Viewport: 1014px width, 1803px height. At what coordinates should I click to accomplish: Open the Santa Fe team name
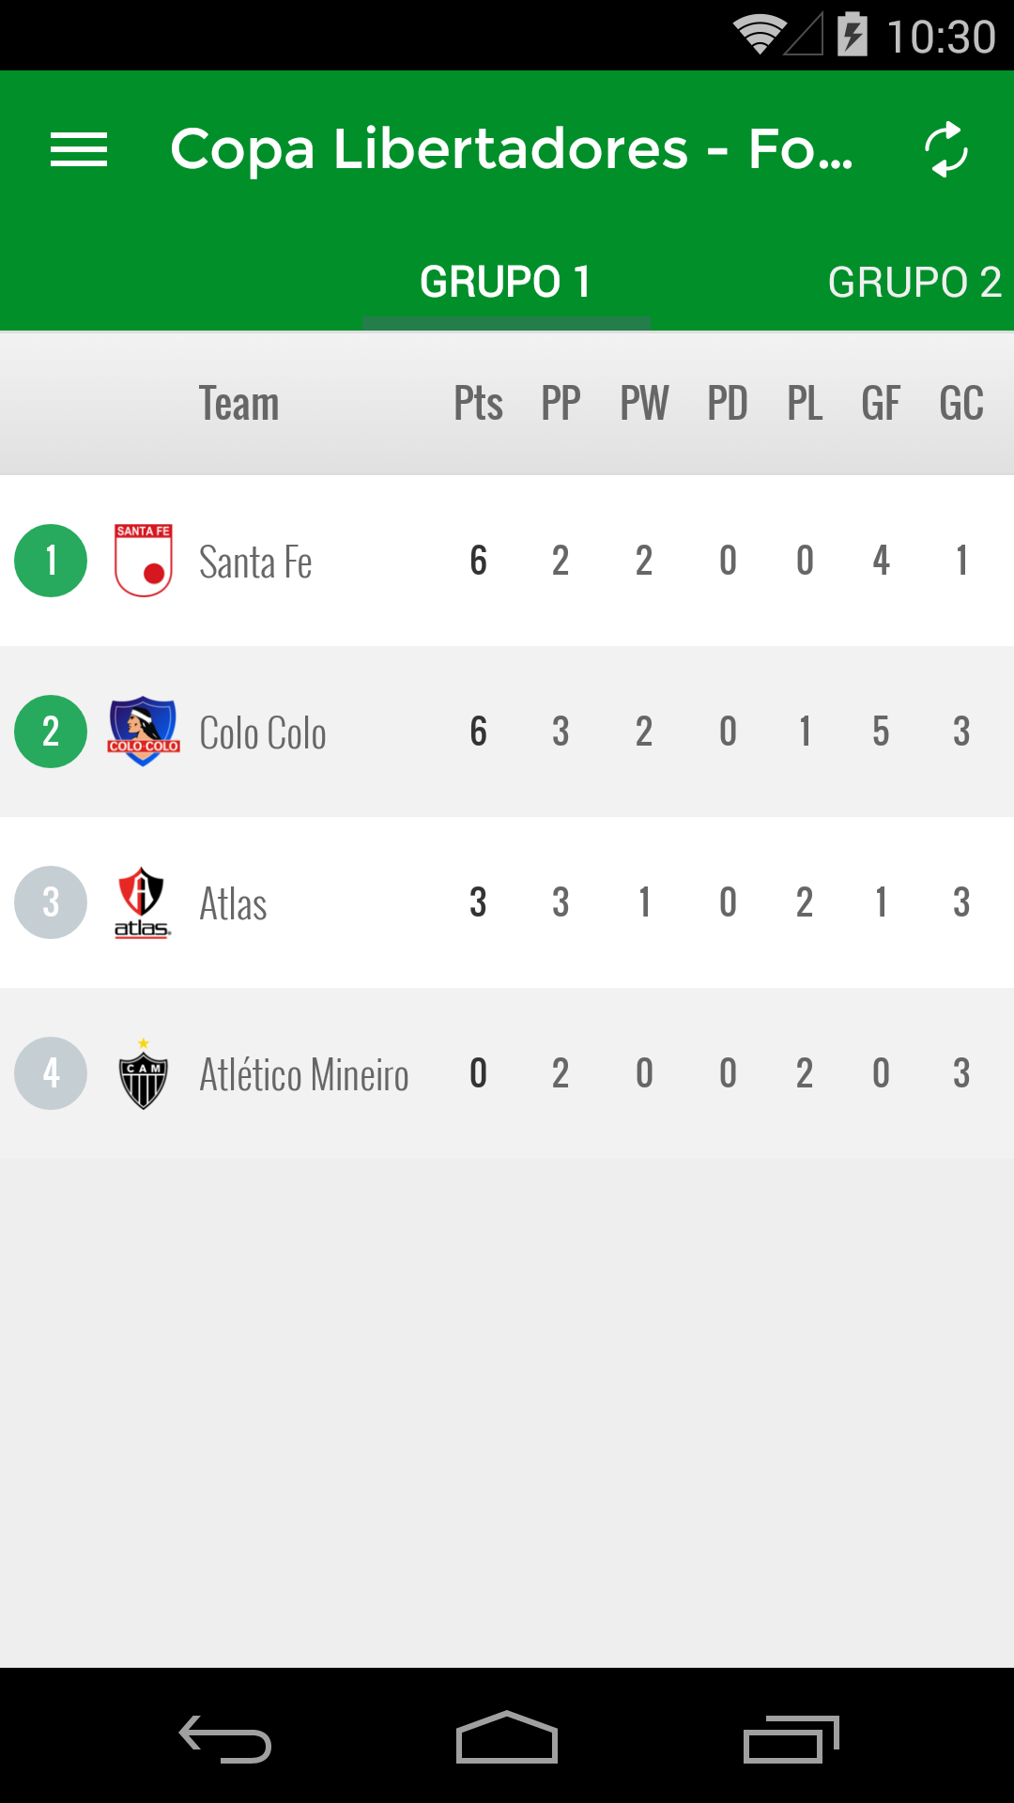pos(255,562)
